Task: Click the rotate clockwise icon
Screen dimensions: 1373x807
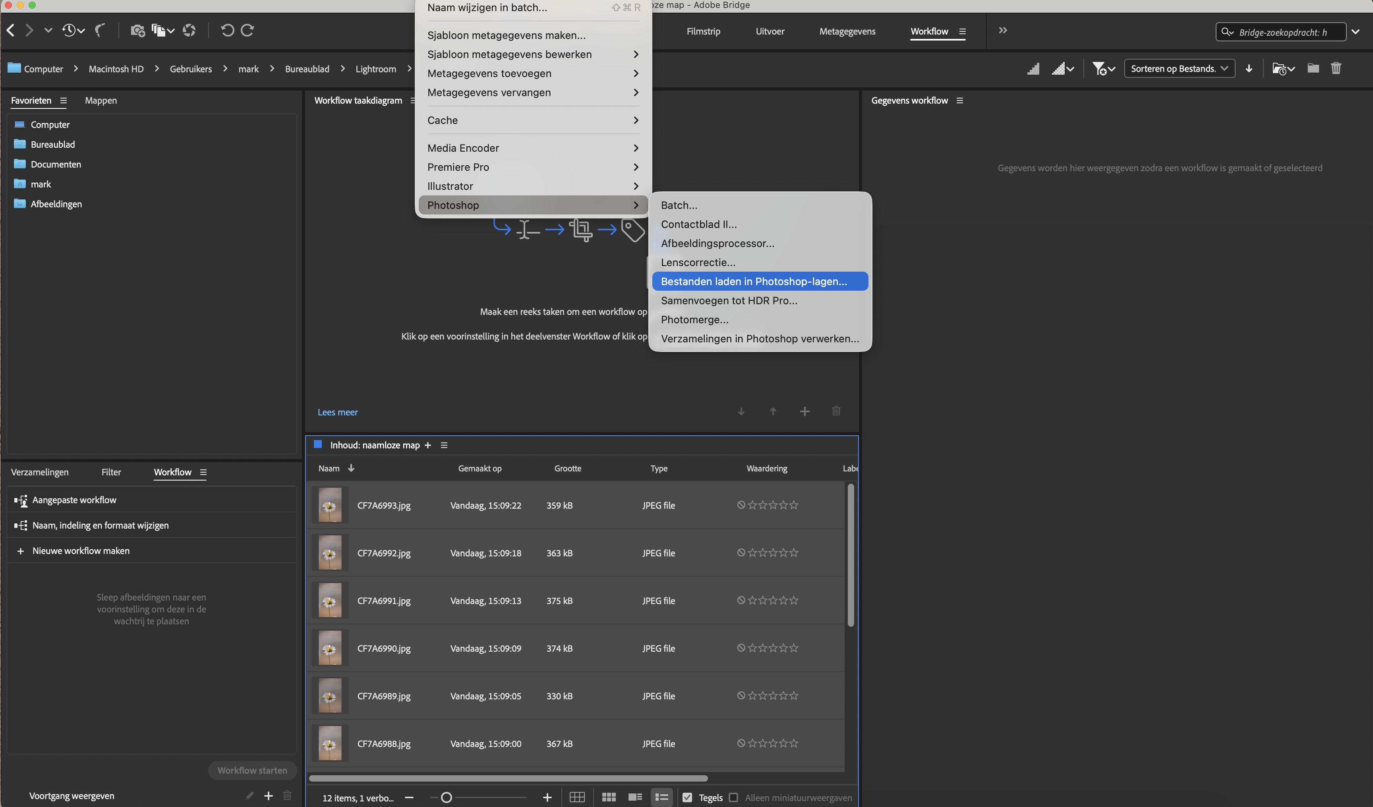Action: pos(248,31)
